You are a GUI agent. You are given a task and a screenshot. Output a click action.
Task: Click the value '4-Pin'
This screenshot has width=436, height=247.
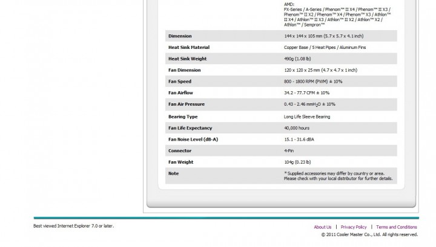click(289, 151)
